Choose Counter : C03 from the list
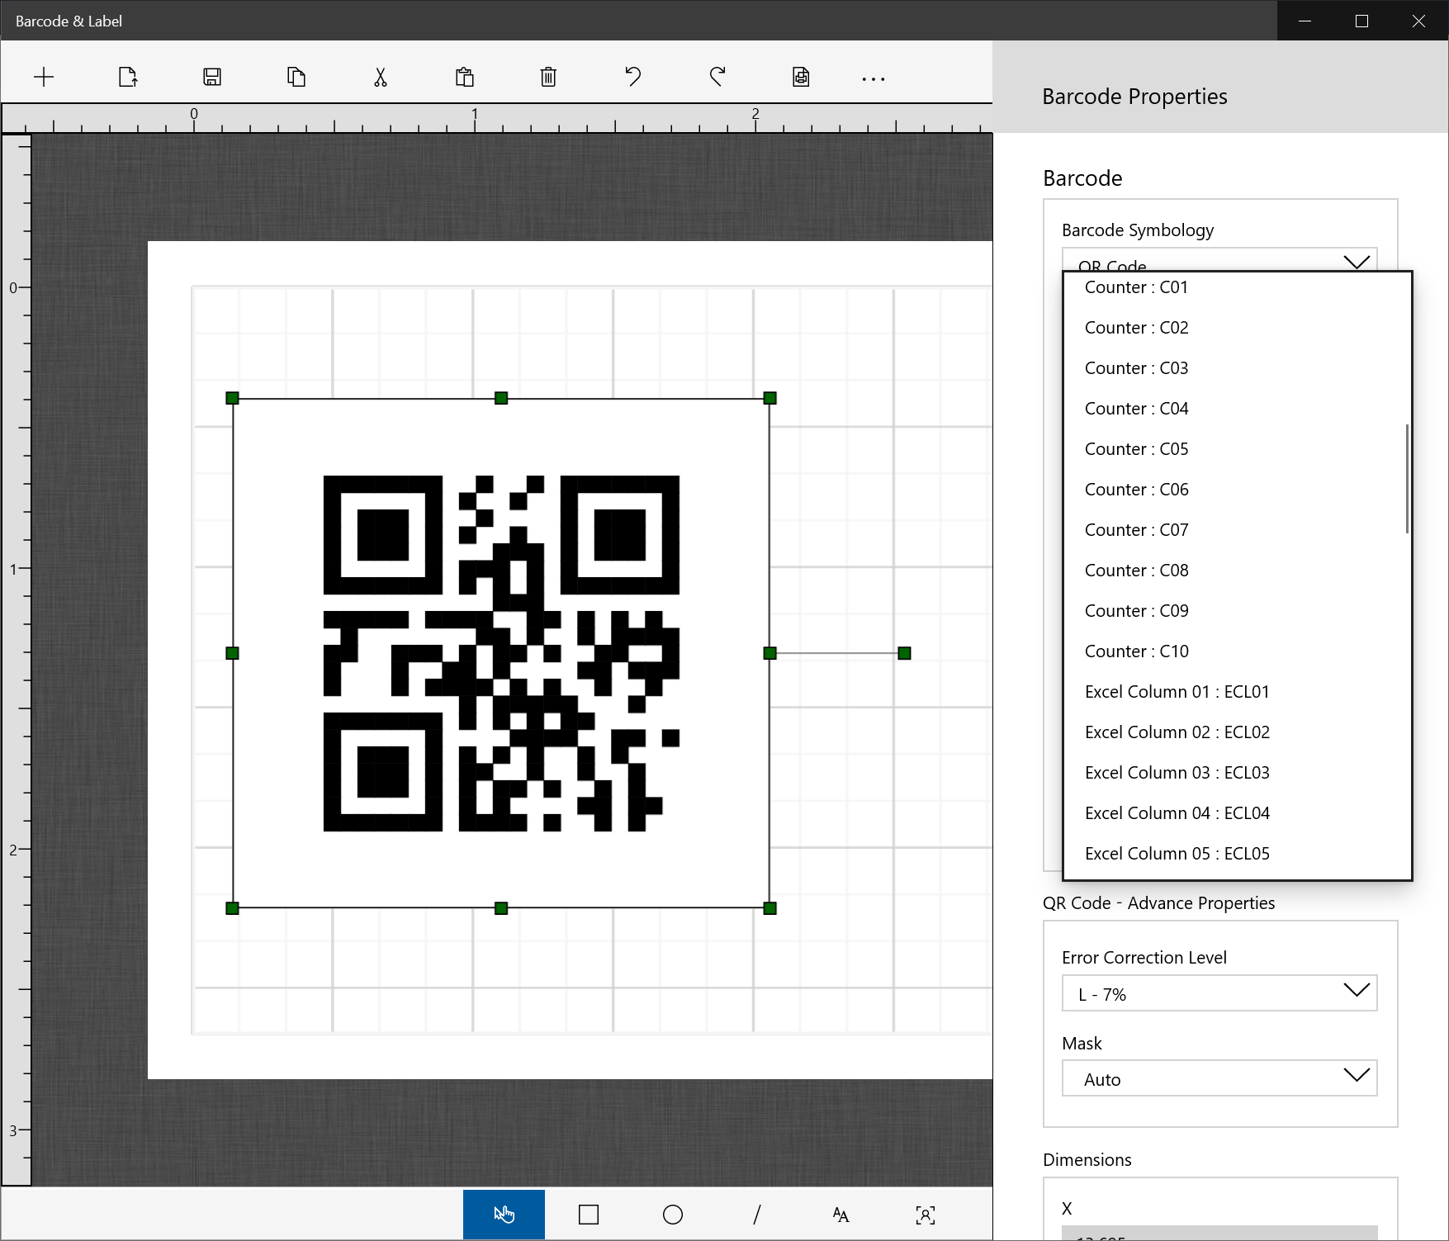1449x1241 pixels. click(x=1237, y=368)
